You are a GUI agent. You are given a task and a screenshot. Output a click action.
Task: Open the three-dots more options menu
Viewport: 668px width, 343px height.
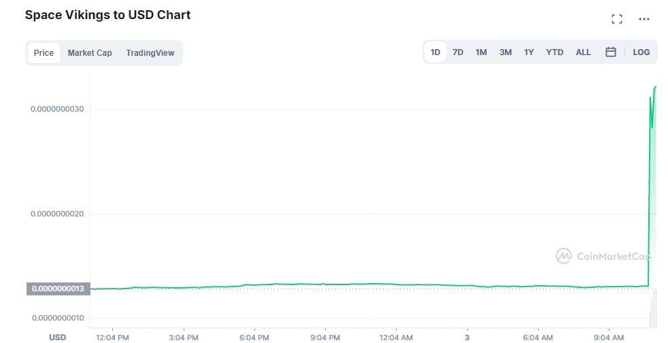[644, 19]
